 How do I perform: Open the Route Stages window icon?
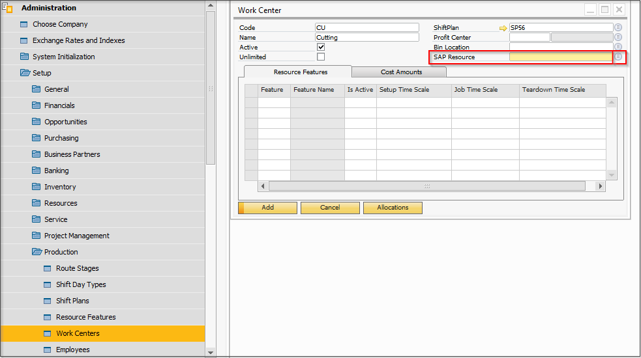click(x=47, y=268)
